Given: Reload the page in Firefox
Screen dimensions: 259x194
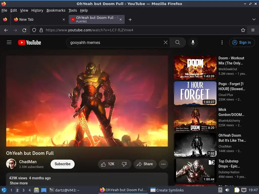Looking at the screenshot, I should coord(24,30).
